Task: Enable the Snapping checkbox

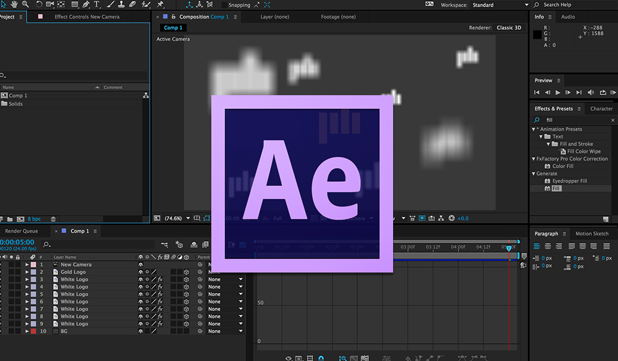Action: click(x=224, y=5)
